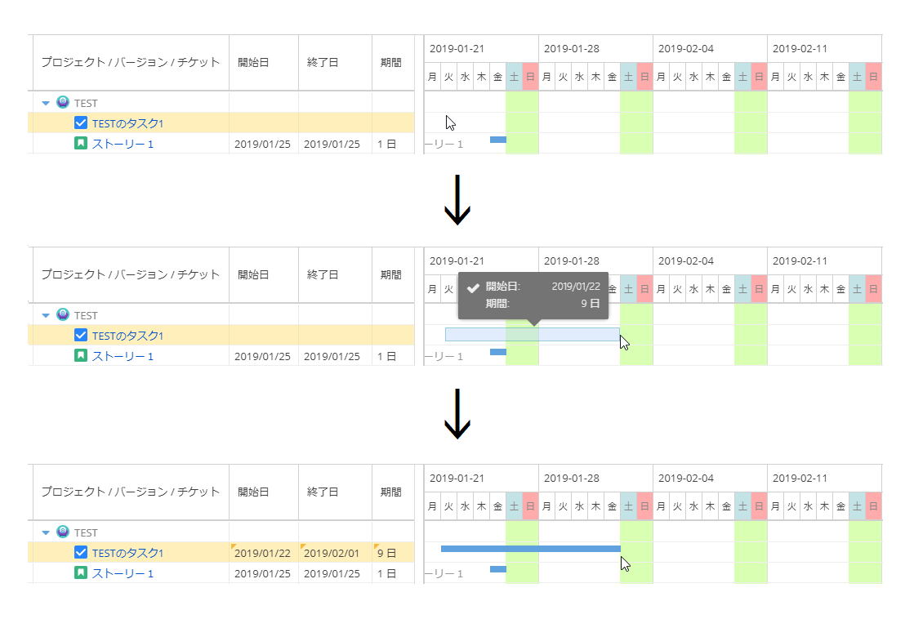
Task: Click the 2019/01/22 start date value in tooltip
Action: click(x=576, y=286)
